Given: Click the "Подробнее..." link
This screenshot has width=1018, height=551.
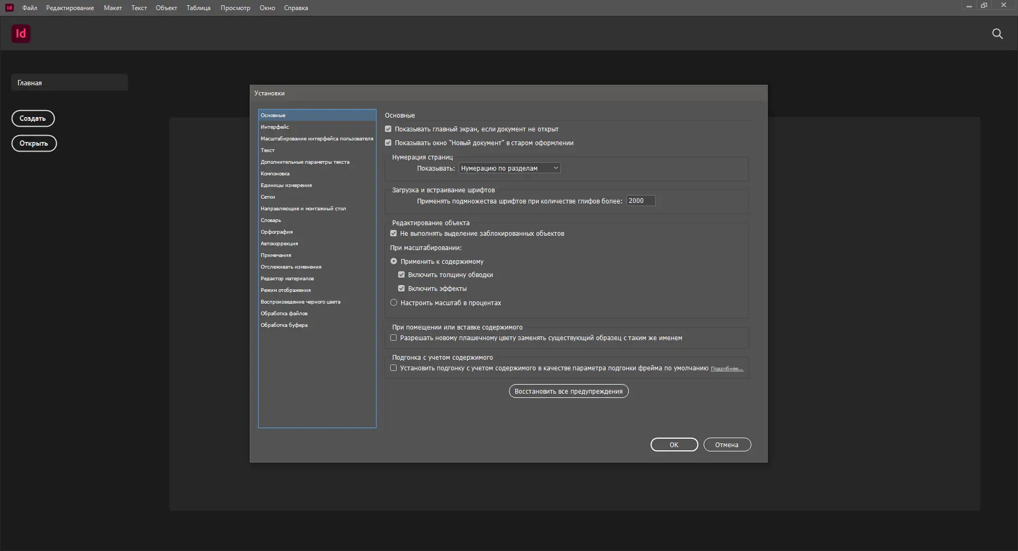Looking at the screenshot, I should coord(726,368).
